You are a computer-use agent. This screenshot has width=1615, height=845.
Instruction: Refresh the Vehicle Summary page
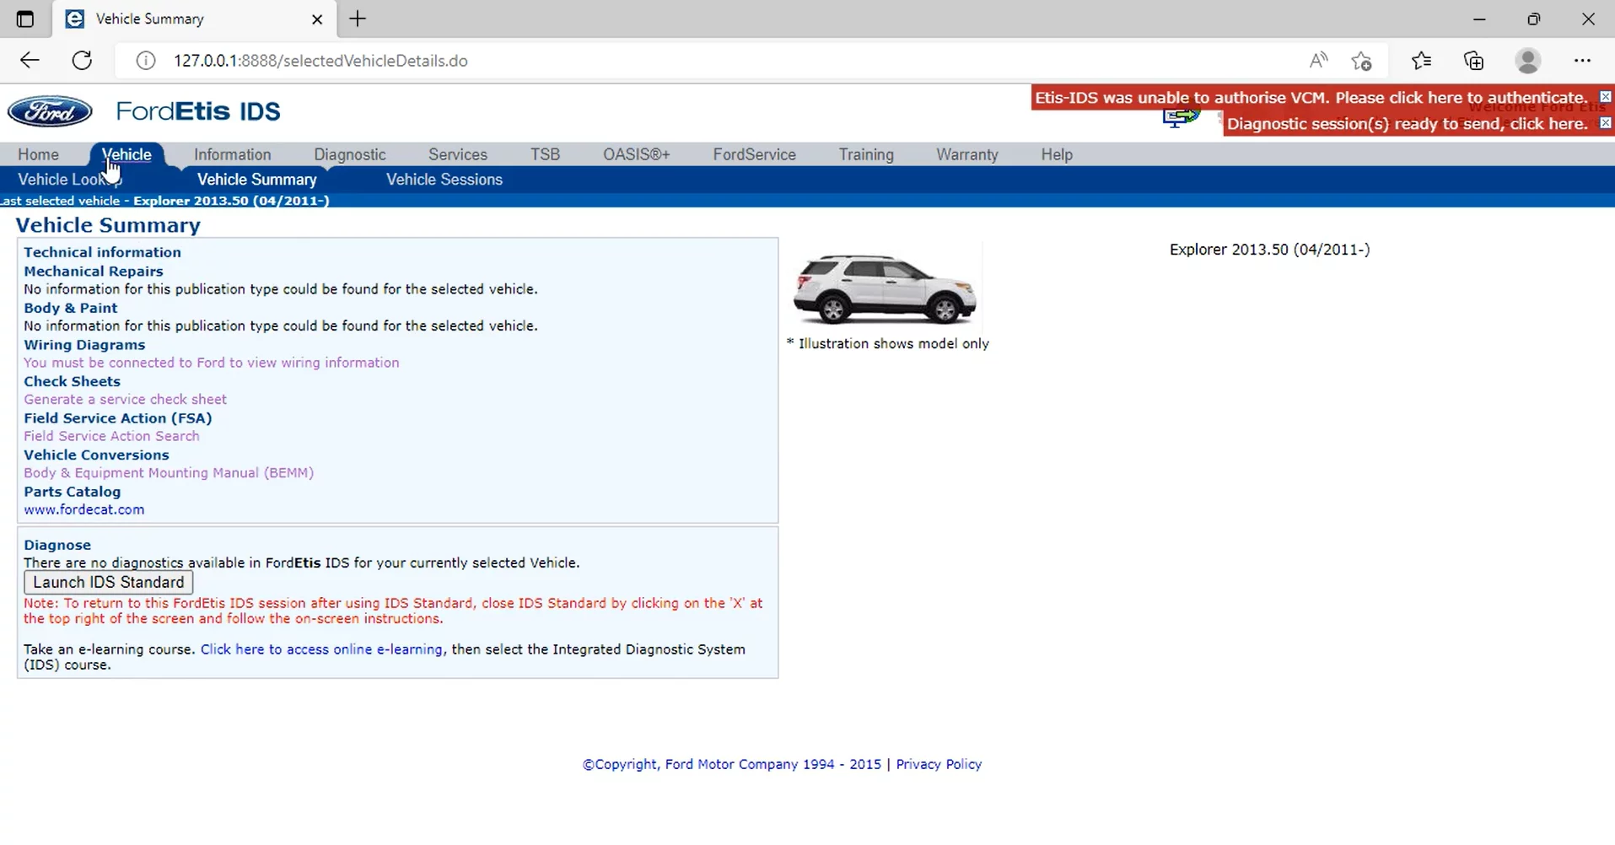click(82, 61)
